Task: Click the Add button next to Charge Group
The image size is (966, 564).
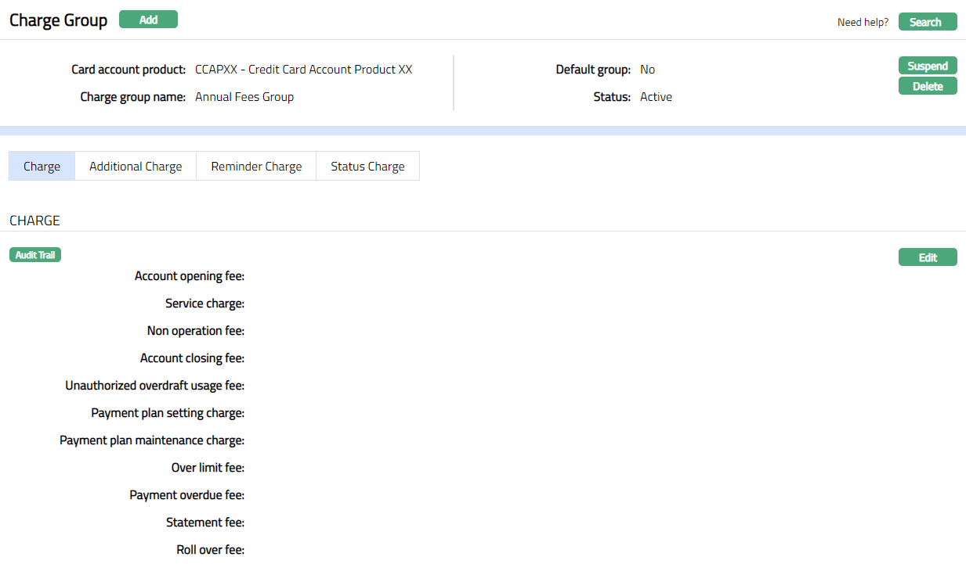Action: [x=148, y=20]
